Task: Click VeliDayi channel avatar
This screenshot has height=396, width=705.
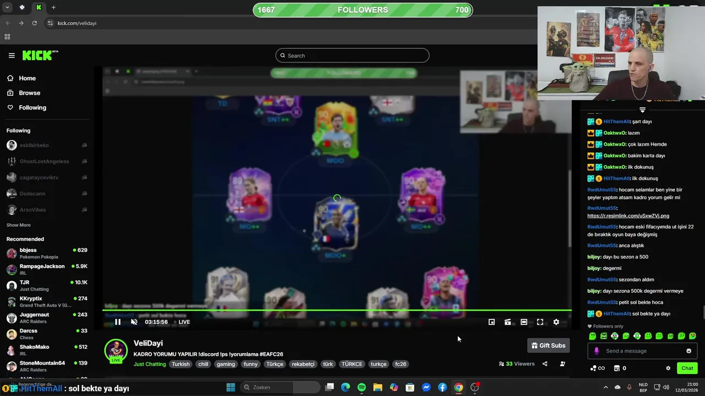Action: (116, 350)
